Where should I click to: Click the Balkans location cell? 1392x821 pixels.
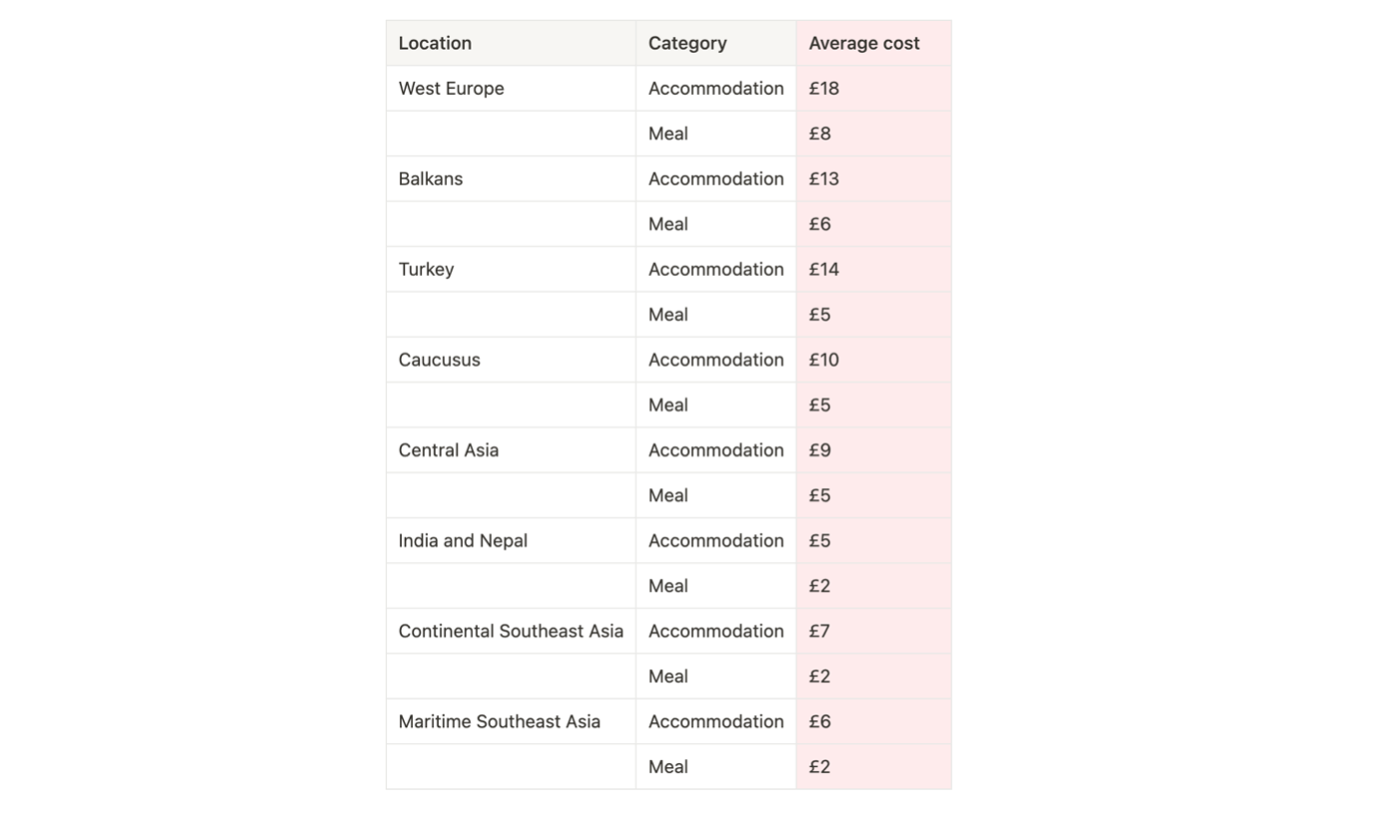point(511,179)
